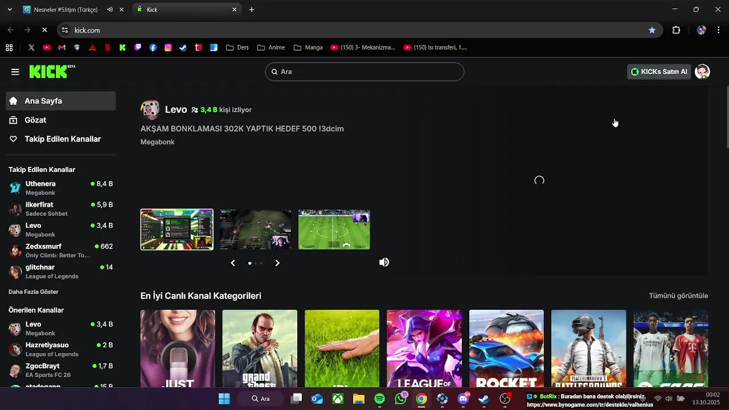This screenshot has height=410, width=729.
Task: Toggle the stream preview sound
Action: [384, 262]
